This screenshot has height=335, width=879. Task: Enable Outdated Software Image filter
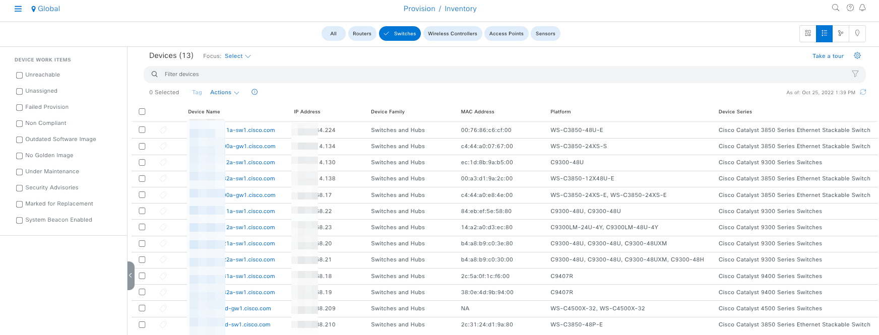[x=19, y=140]
